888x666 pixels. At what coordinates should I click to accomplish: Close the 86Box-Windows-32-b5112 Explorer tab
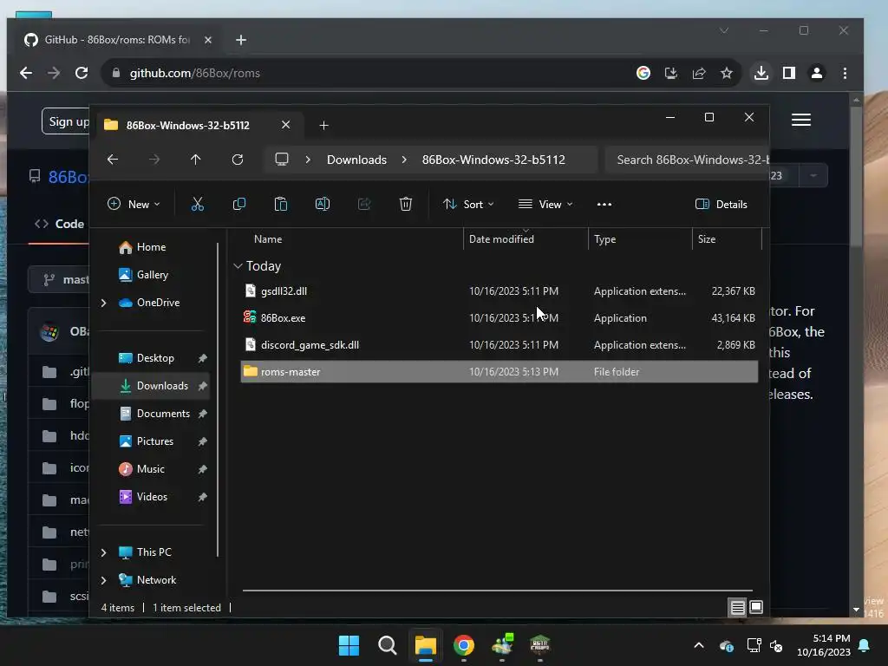click(286, 125)
